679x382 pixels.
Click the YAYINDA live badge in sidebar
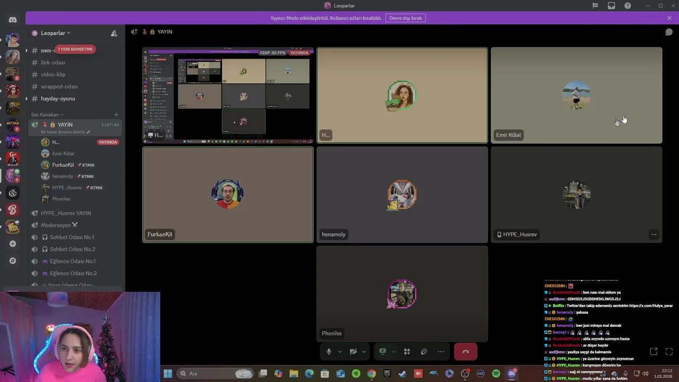108,142
